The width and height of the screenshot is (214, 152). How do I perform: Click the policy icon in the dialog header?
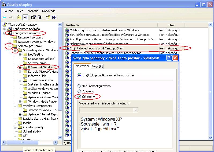coord(79,75)
